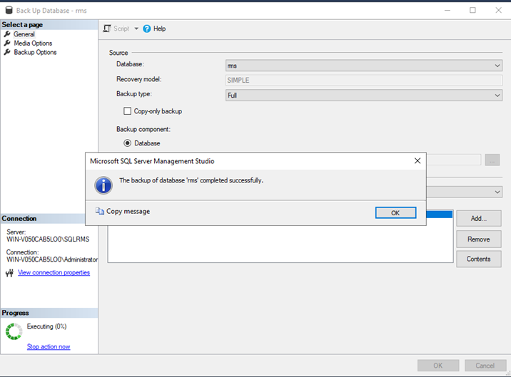Click the ellipsis browse button
Screen dimensions: 511x377
point(492,160)
